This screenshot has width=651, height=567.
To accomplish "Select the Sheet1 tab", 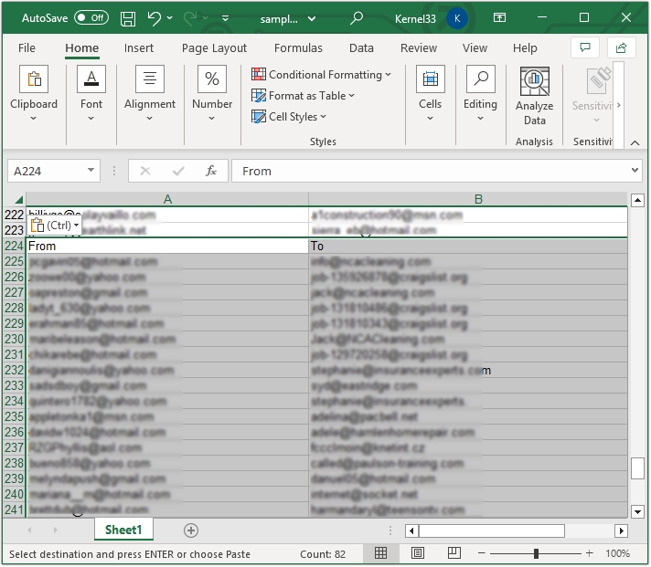I will pos(123,530).
